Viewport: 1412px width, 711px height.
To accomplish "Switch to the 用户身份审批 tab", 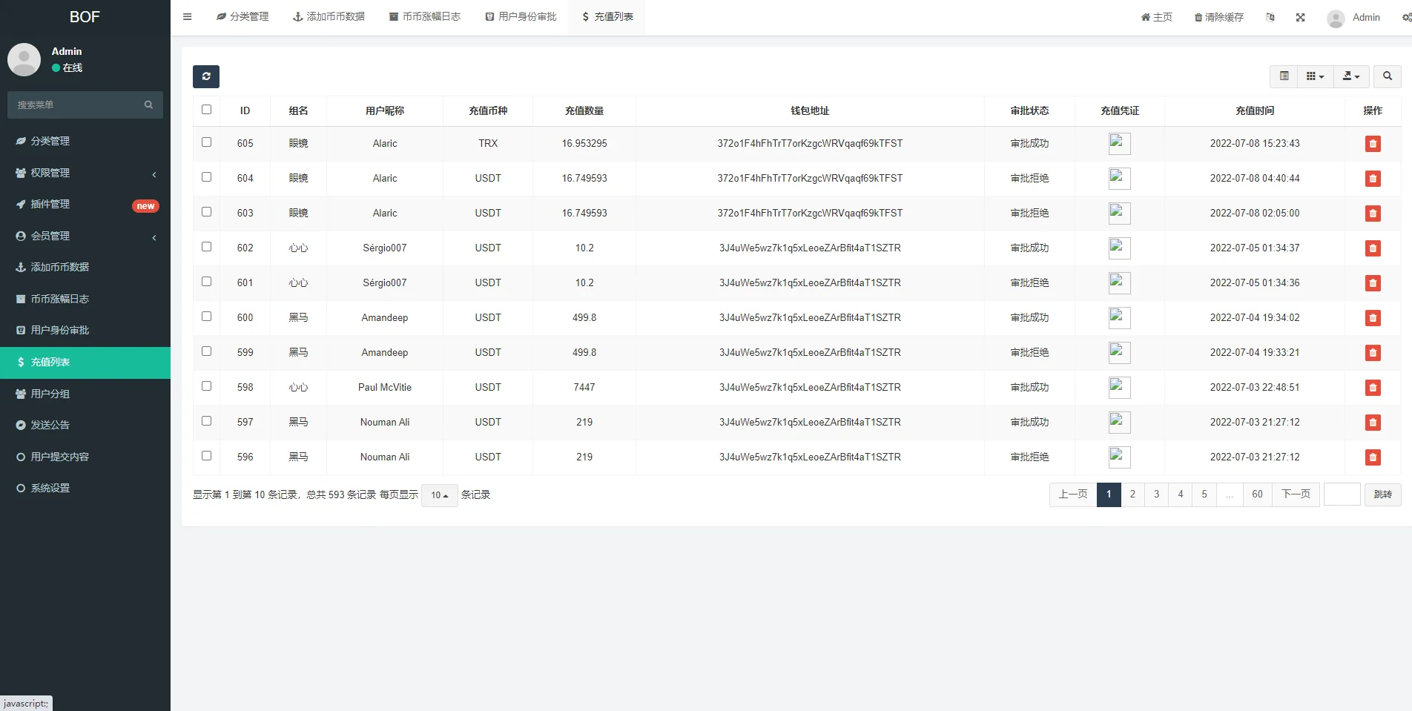I will click(521, 16).
